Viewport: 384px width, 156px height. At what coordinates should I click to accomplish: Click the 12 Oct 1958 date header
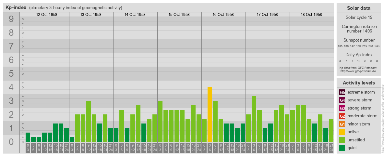pos(47,15)
